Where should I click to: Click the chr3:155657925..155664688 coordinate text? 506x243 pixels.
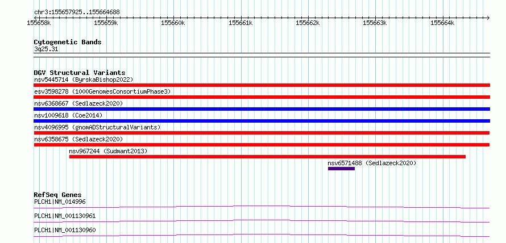tap(77, 12)
